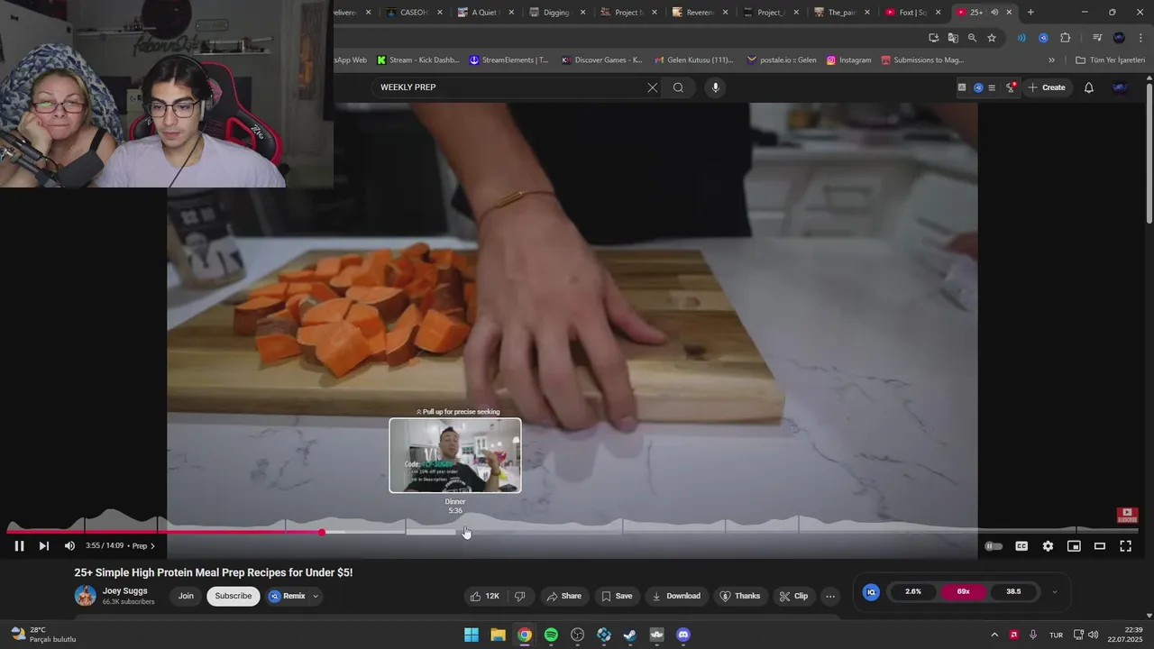Start voice search with microphone

[716, 87]
